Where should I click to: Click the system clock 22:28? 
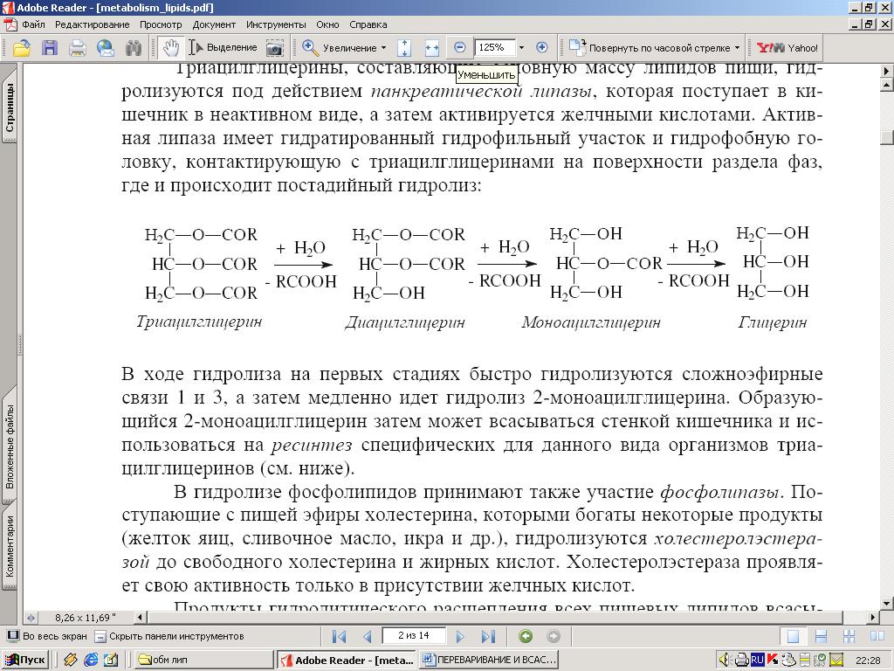tap(867, 661)
